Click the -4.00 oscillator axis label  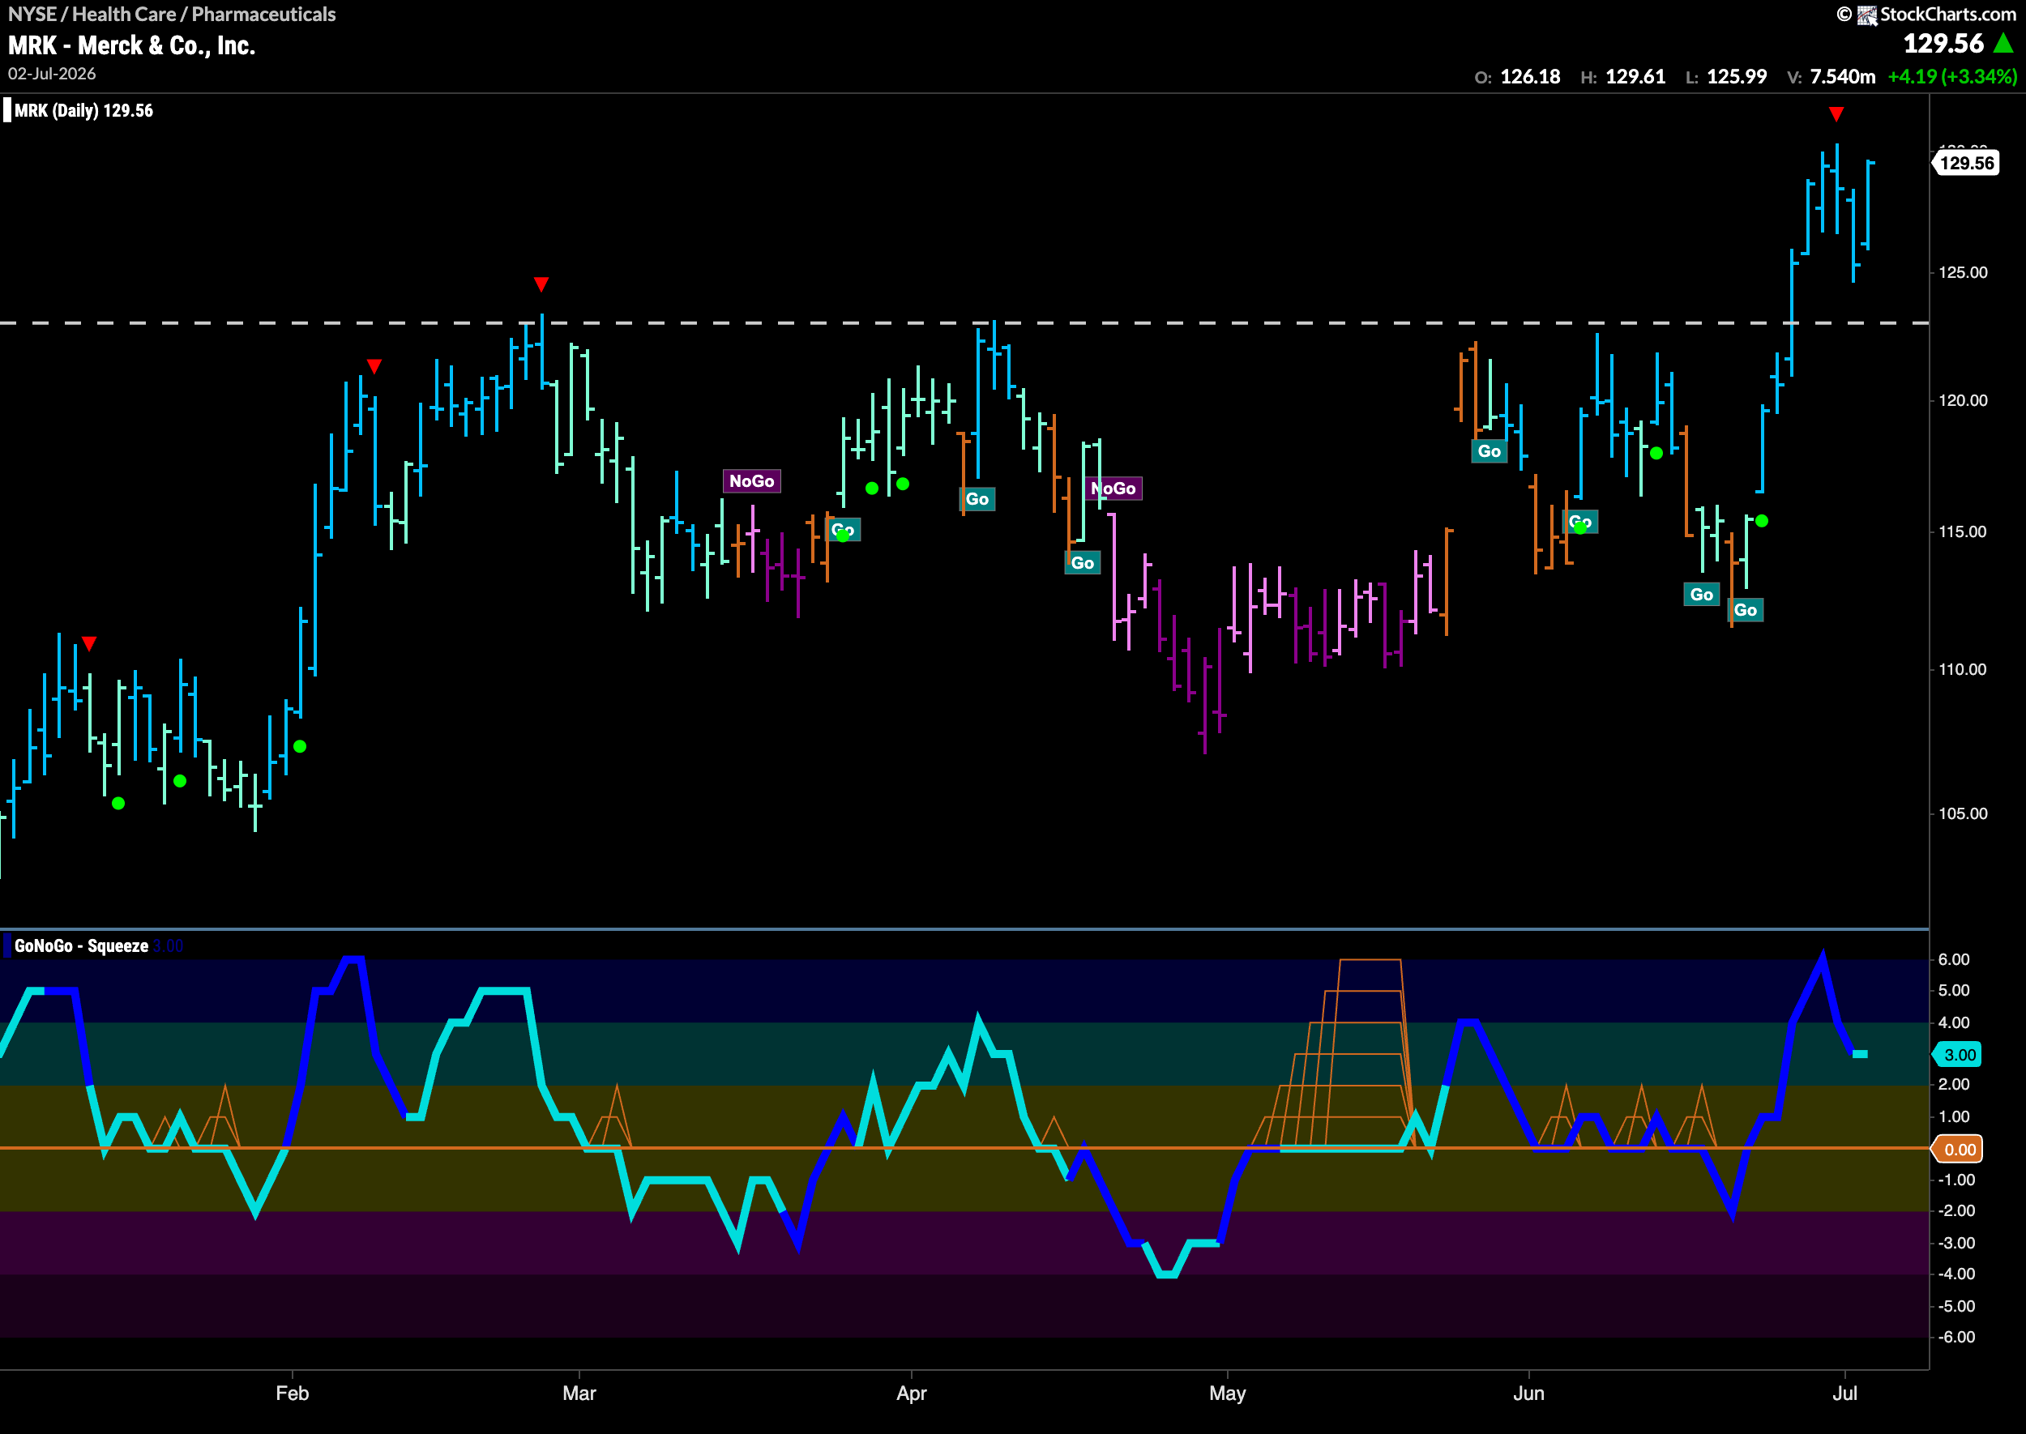(x=1955, y=1274)
